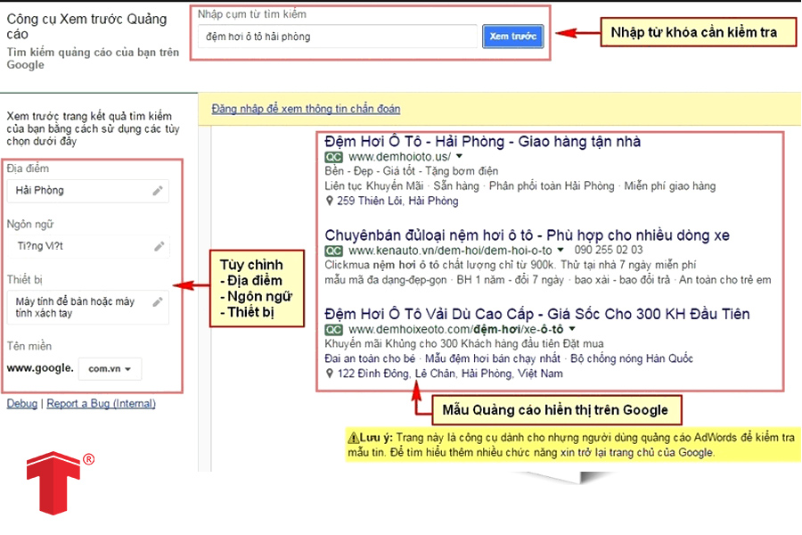Edit the language setting pencil icon
The image size is (802, 535).
(160, 246)
